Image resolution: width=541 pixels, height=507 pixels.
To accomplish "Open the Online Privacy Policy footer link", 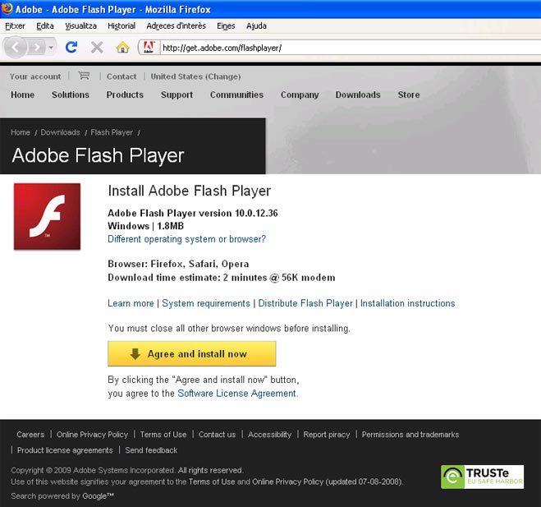I will (x=92, y=435).
